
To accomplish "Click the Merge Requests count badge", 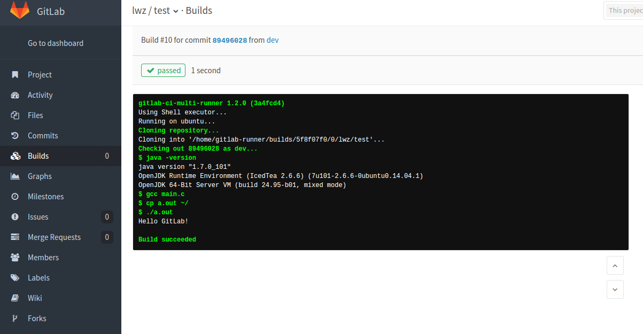I will (x=107, y=237).
